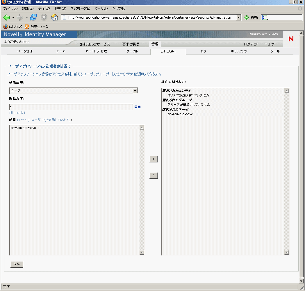The image size is (305, 291).
Task: Select cn=Admin,o=novell in results list
Action: 24,128
